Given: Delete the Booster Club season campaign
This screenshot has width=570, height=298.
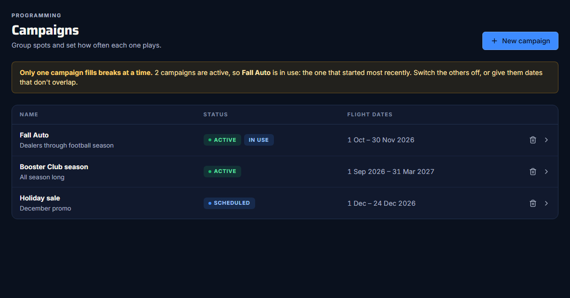Looking at the screenshot, I should coord(532,172).
